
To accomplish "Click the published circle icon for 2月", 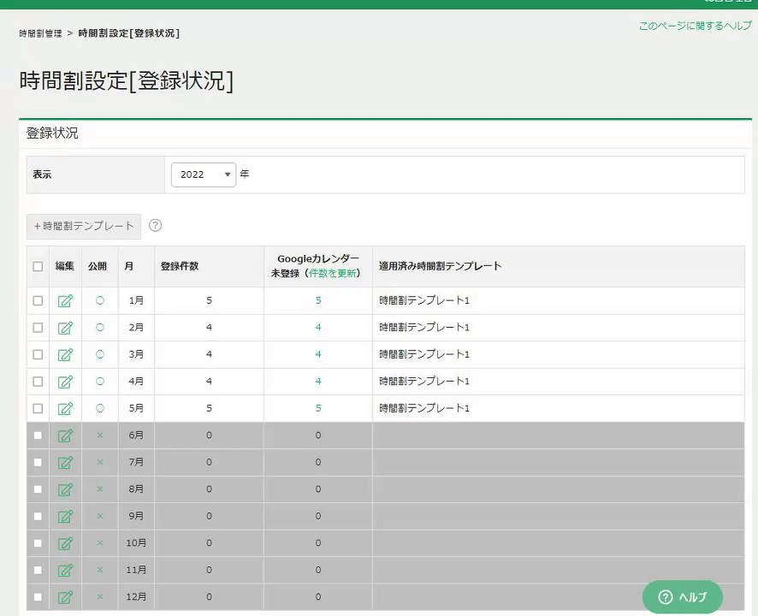I will pyautogui.click(x=100, y=328).
